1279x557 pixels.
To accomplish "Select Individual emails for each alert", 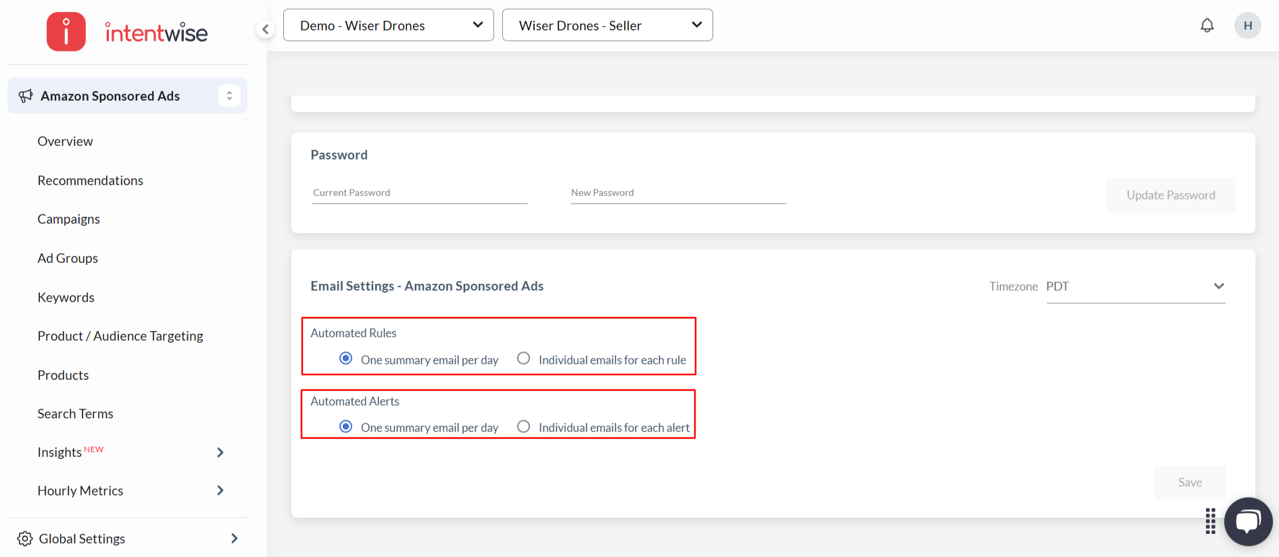I will click(523, 427).
